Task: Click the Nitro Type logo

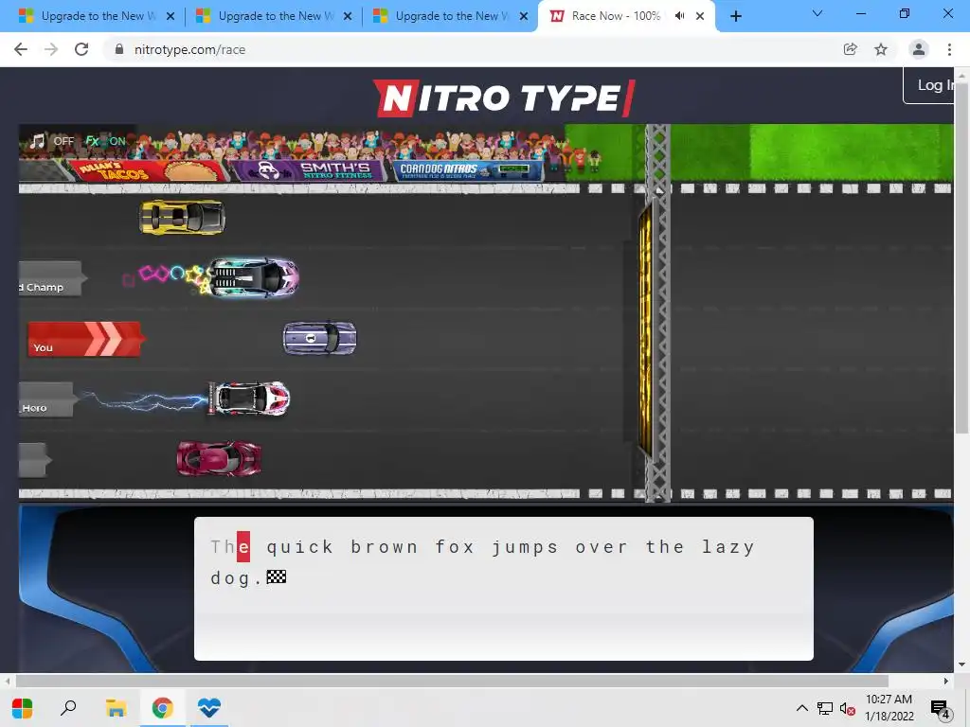Action: [x=504, y=98]
